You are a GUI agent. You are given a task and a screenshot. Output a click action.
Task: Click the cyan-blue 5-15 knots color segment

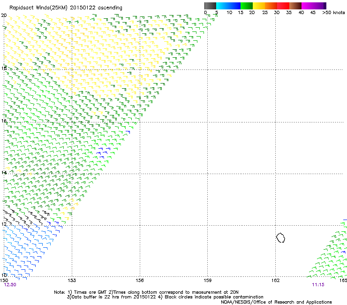[x=228, y=6]
